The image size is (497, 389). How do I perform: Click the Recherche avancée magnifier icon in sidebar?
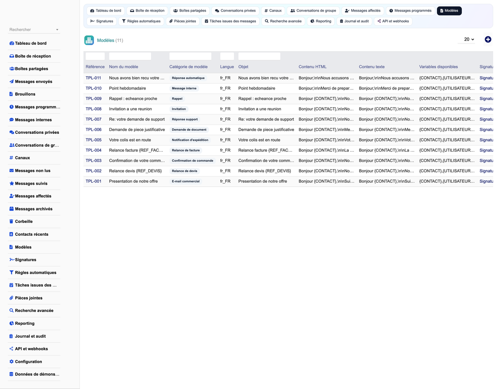[12, 311]
